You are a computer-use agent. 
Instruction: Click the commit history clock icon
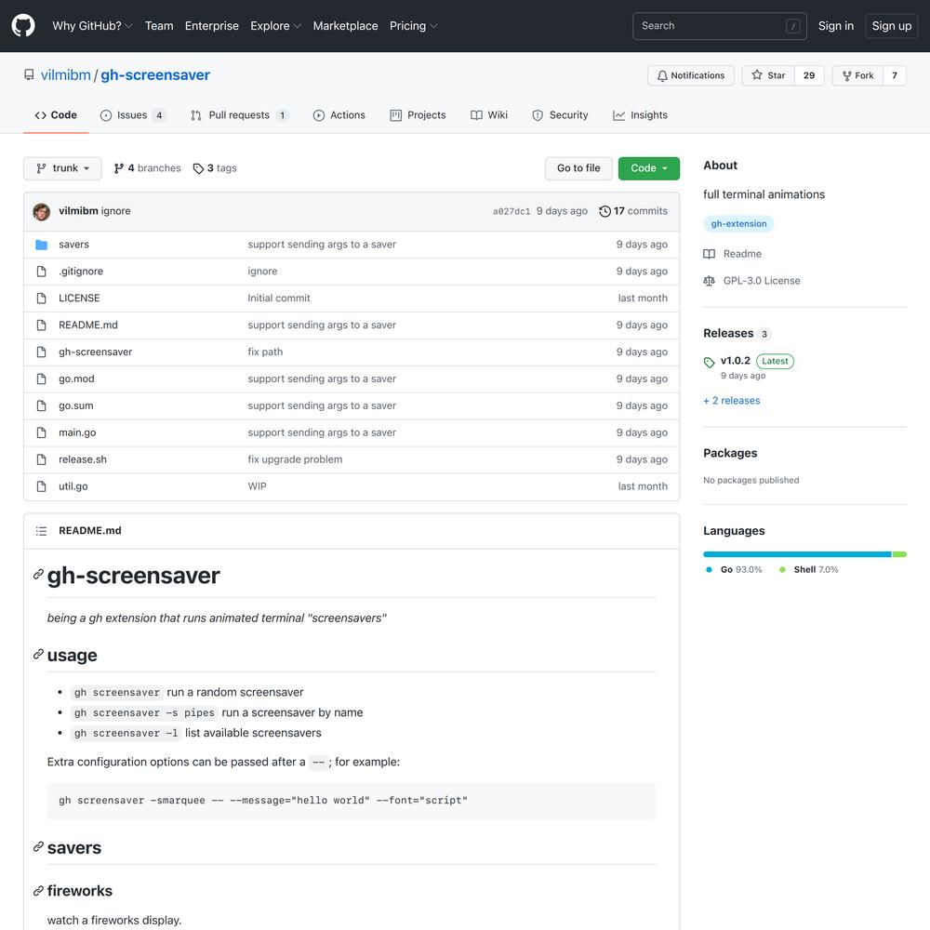point(604,211)
